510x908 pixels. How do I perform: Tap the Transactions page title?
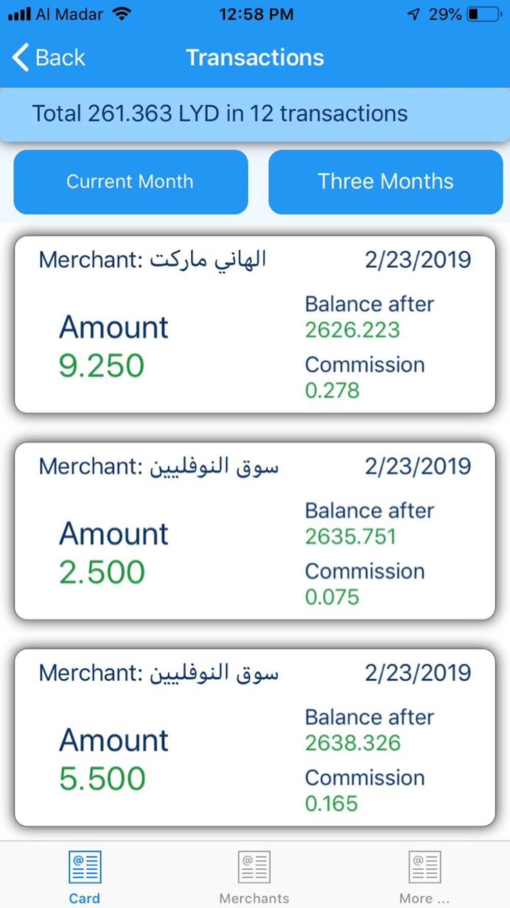point(255,57)
